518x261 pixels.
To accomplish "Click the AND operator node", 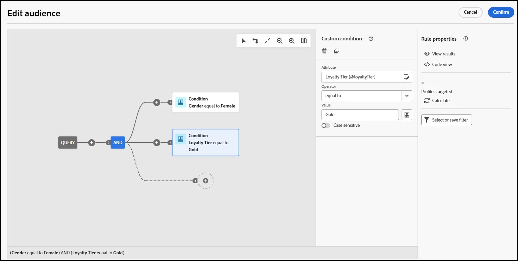I will click(x=118, y=143).
